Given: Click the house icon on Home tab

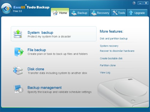Looking at the screenshot, I should (55, 13).
